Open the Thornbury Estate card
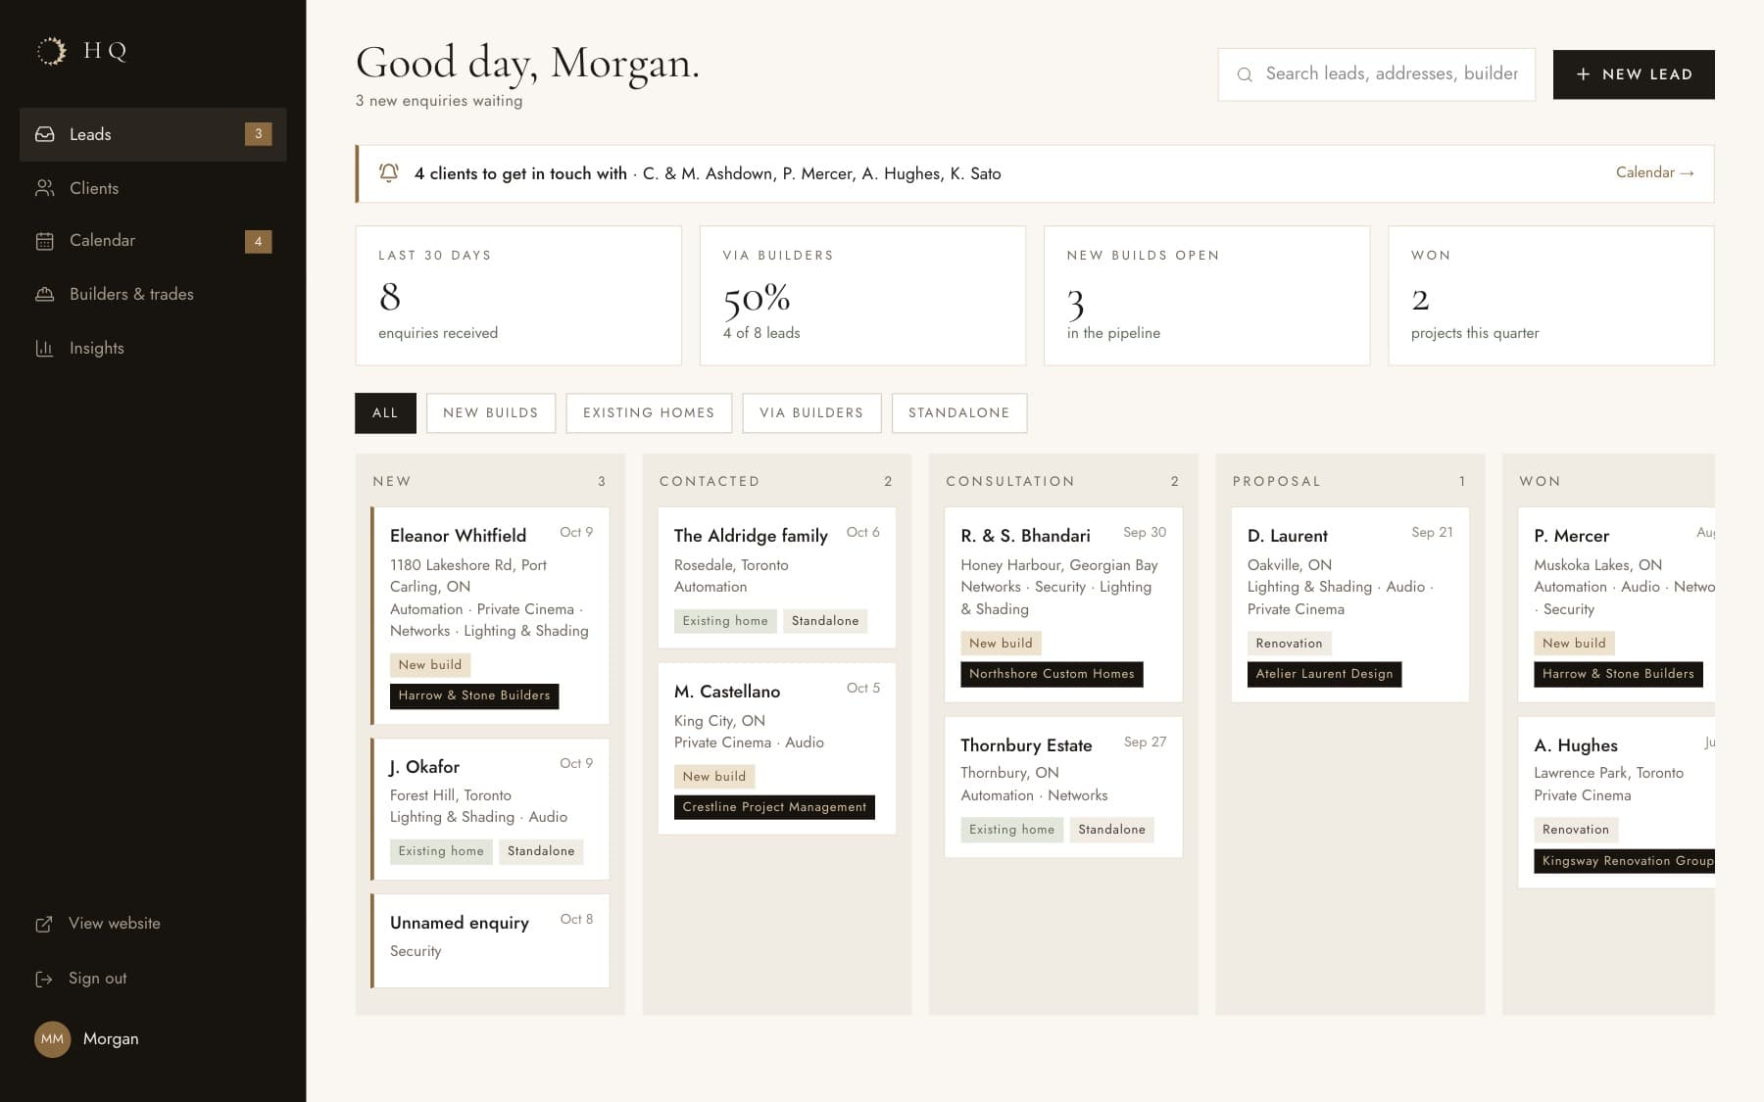Viewport: 1764px width, 1102px height. point(1063,788)
